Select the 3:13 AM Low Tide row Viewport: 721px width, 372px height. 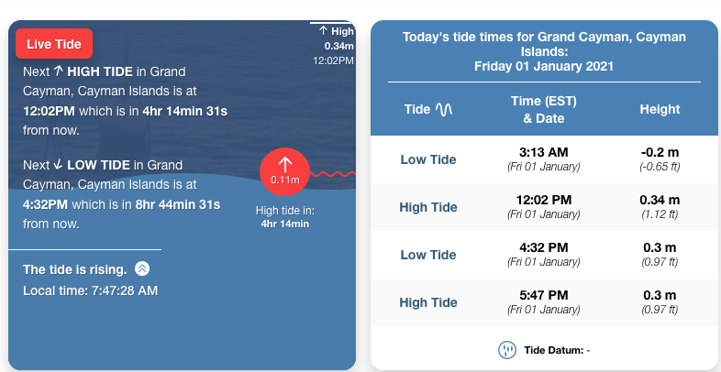pos(544,159)
